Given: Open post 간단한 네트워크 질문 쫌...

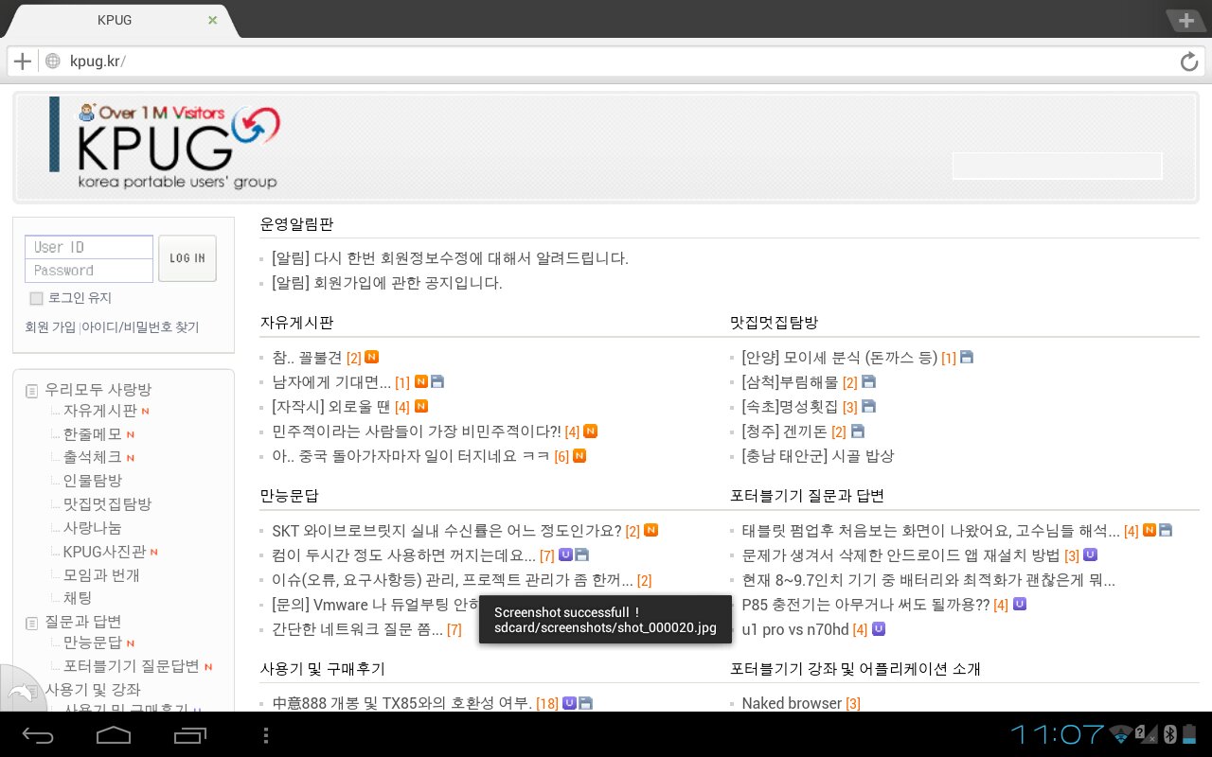Looking at the screenshot, I should coord(357,629).
